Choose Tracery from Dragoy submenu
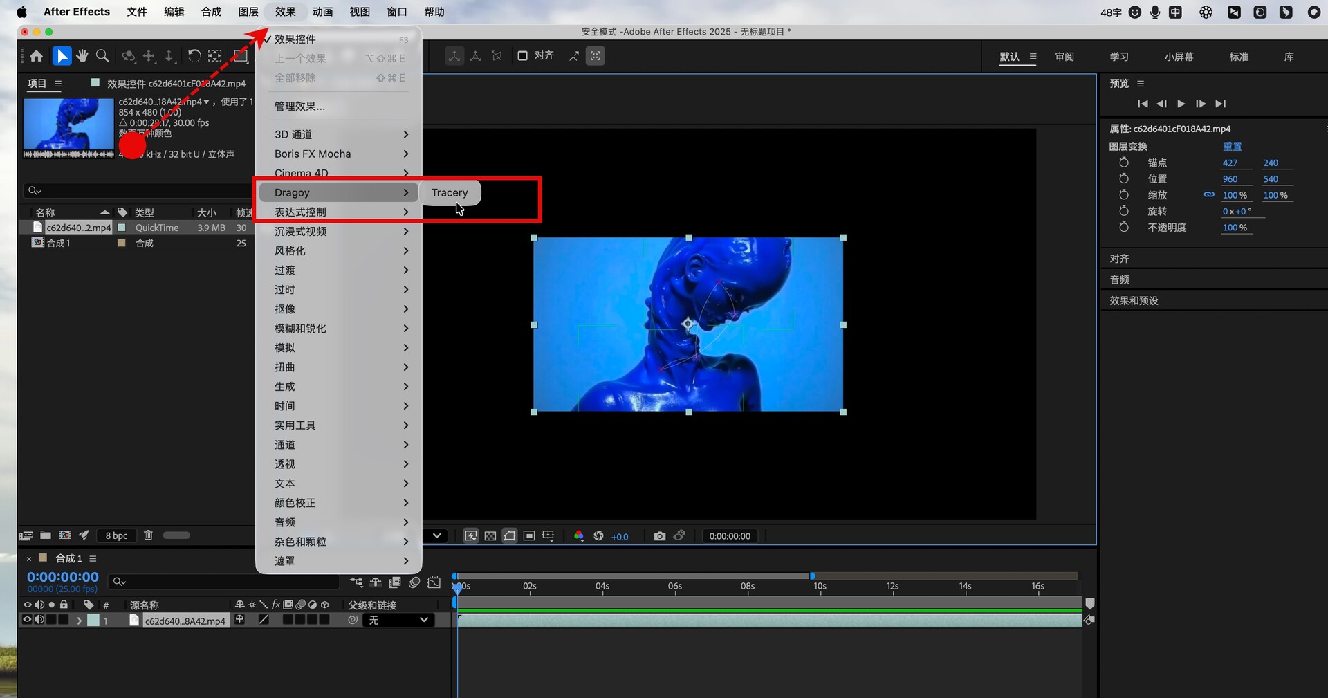The width and height of the screenshot is (1328, 698). (450, 193)
